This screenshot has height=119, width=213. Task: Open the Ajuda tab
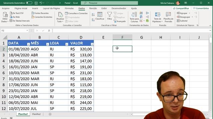[134, 8]
